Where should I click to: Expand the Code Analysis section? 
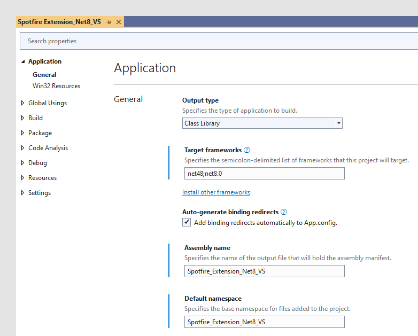point(22,148)
